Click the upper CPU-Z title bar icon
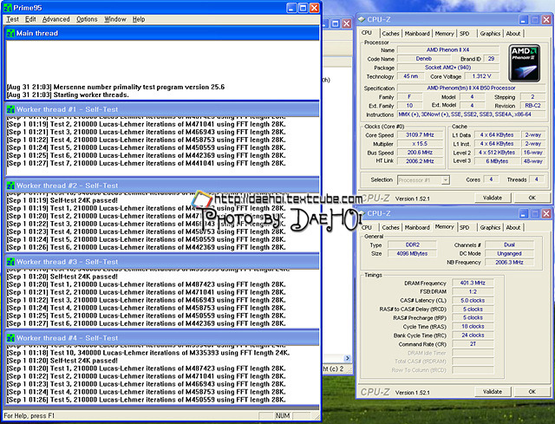This screenshot has width=555, height=424. (362, 19)
